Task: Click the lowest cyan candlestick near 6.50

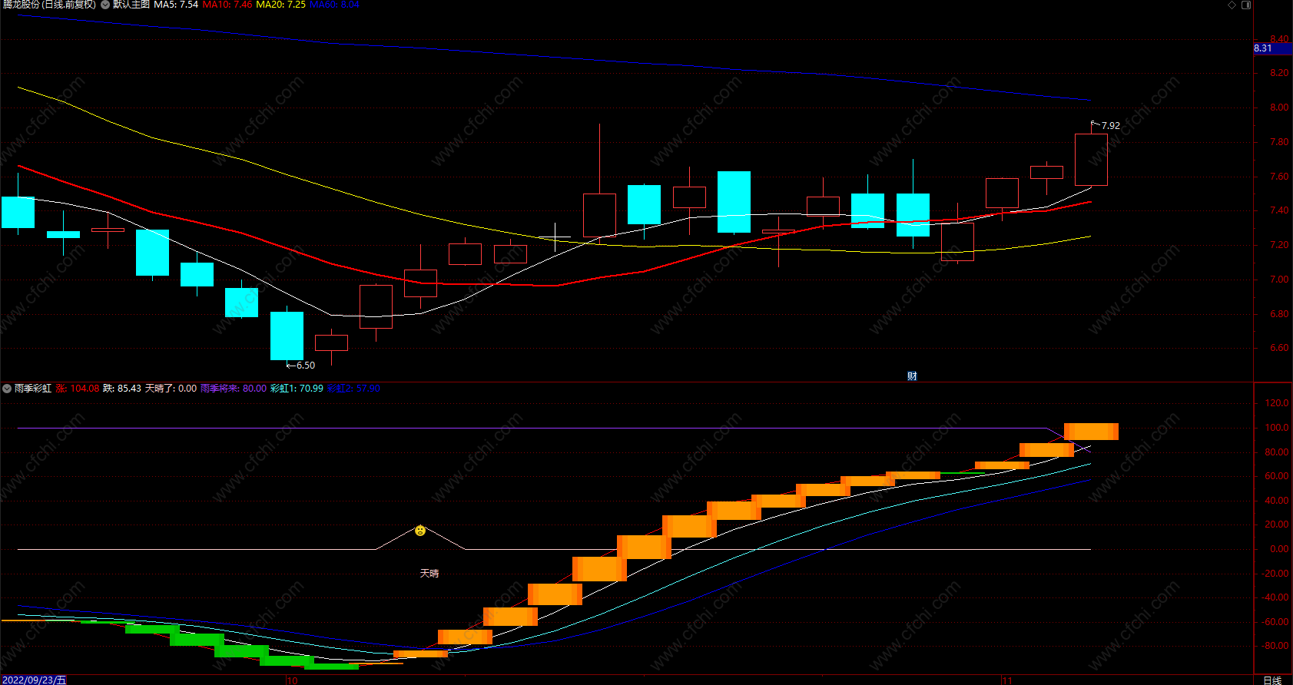Action: 287,336
